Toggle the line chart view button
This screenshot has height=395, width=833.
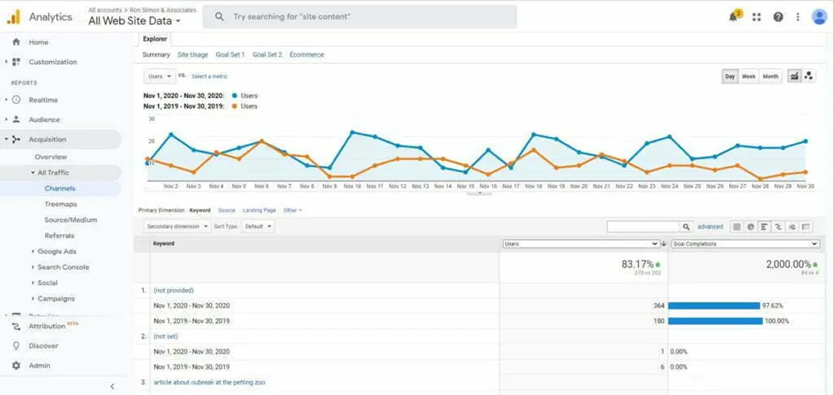coord(794,76)
